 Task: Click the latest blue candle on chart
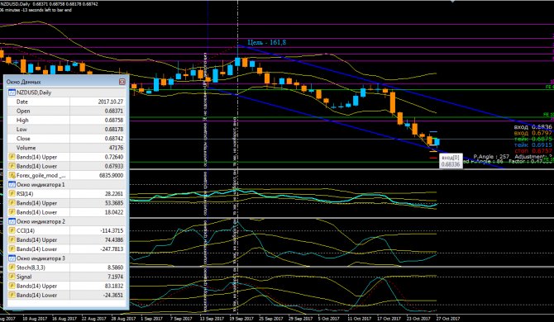click(437, 142)
